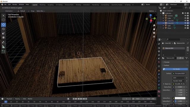Open the Orientation Default dropdown
The height and width of the screenshot is (107, 190).
click(23, 11)
